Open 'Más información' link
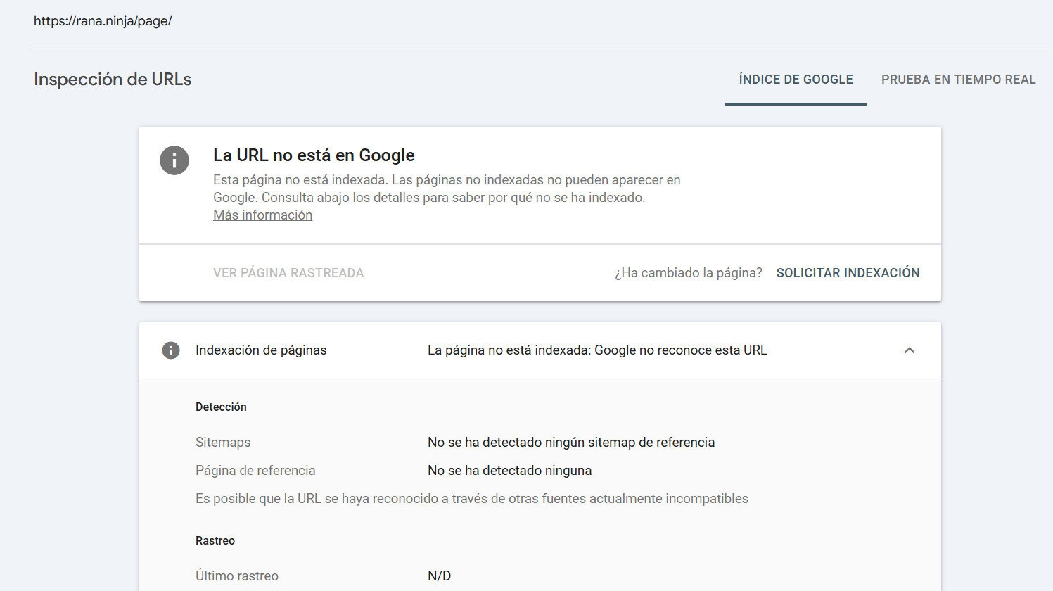Viewport: 1053px width, 591px height. click(262, 215)
